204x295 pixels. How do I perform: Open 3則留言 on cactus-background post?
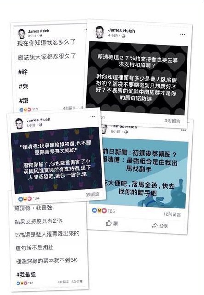pos(93,195)
